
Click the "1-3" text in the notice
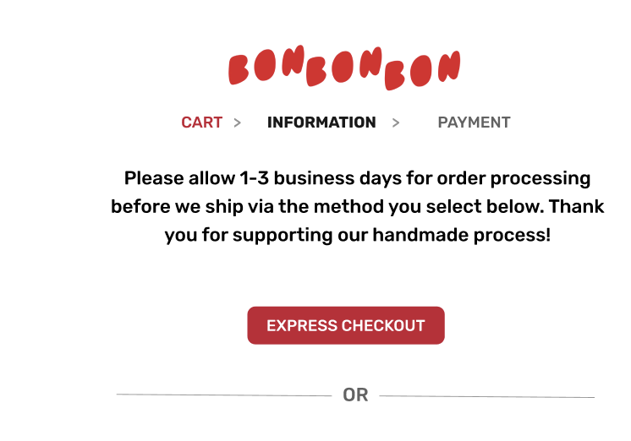point(254,178)
